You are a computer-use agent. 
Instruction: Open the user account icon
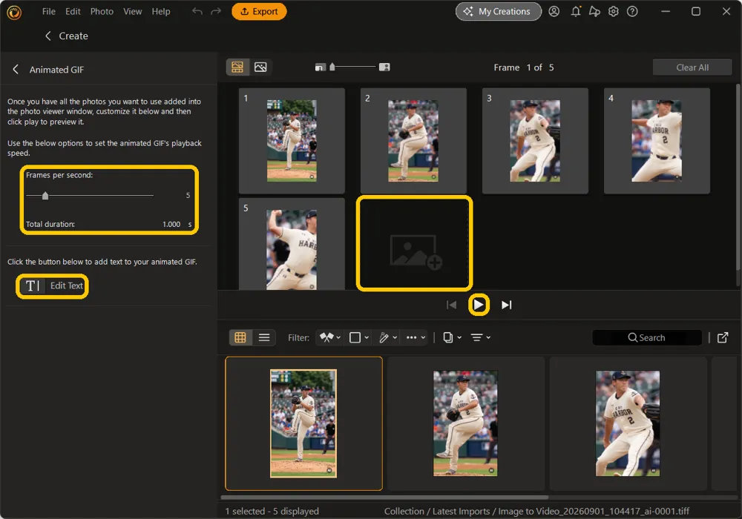(x=554, y=11)
